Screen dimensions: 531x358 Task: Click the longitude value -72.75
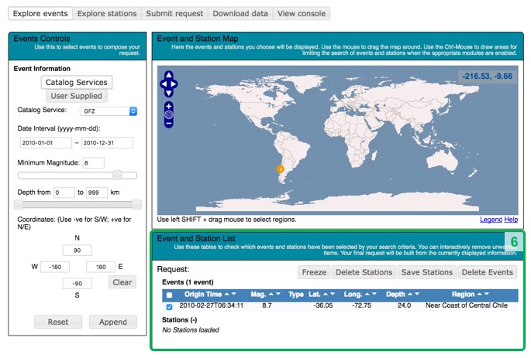(361, 305)
